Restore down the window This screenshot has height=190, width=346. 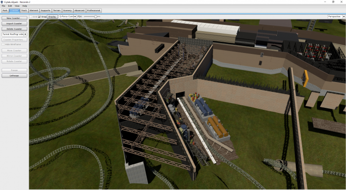(x=333, y=2)
